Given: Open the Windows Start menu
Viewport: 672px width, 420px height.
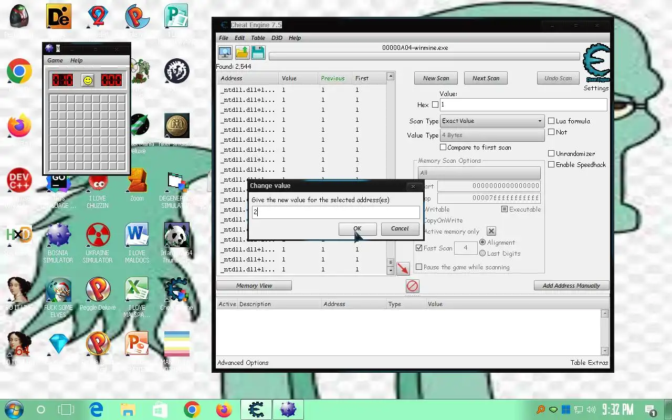Looking at the screenshot, I should pos(13,409).
